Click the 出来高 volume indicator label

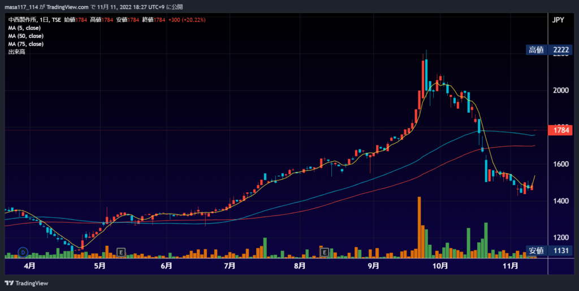coord(16,52)
